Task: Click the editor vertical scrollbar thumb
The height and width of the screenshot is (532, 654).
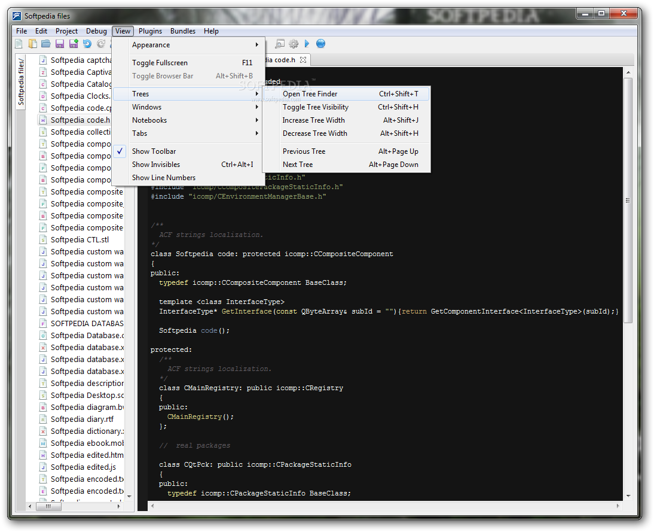Action: pos(628,200)
